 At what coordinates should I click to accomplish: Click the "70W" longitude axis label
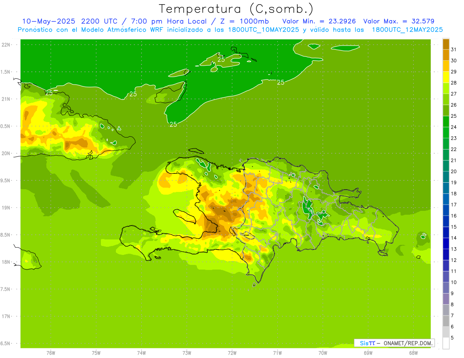click(323, 353)
